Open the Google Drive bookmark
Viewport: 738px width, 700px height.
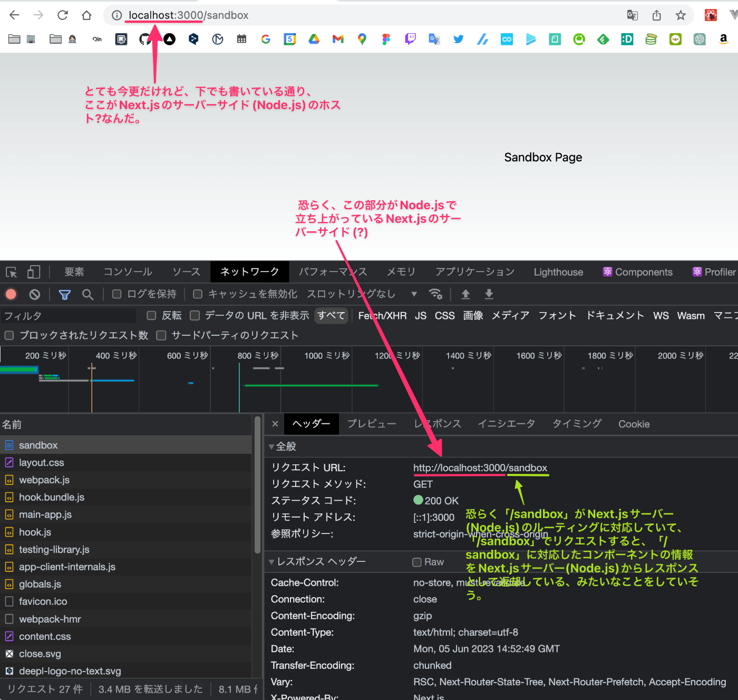(314, 39)
